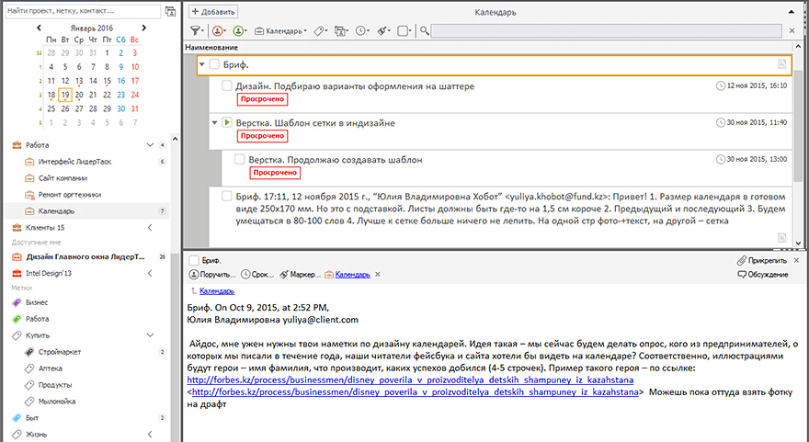This screenshot has height=442, width=809.
Task: Expand the Клиенты 15 group
Action: pyautogui.click(x=150, y=228)
